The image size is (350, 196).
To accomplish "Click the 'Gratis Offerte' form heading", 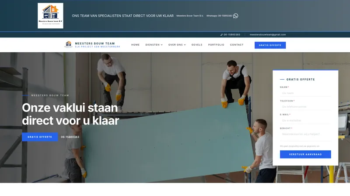I will pyautogui.click(x=301, y=79).
